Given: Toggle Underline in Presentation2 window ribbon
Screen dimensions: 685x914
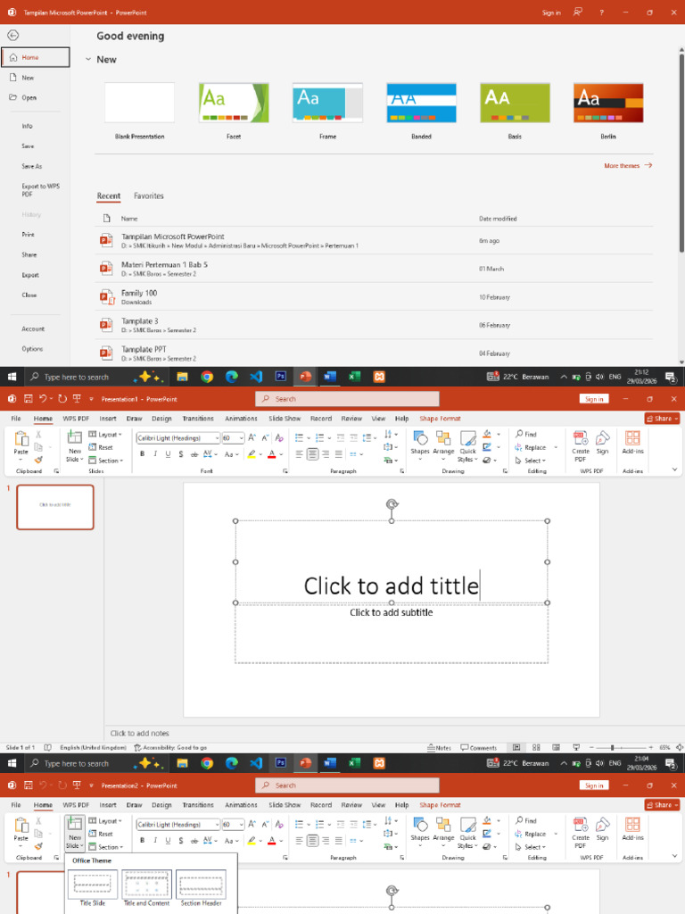Looking at the screenshot, I should pos(168,841).
